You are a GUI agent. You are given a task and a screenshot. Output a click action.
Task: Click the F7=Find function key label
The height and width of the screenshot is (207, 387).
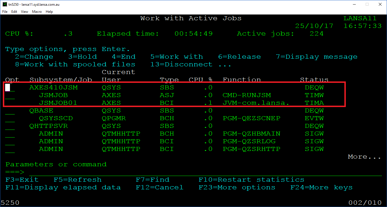(152, 180)
